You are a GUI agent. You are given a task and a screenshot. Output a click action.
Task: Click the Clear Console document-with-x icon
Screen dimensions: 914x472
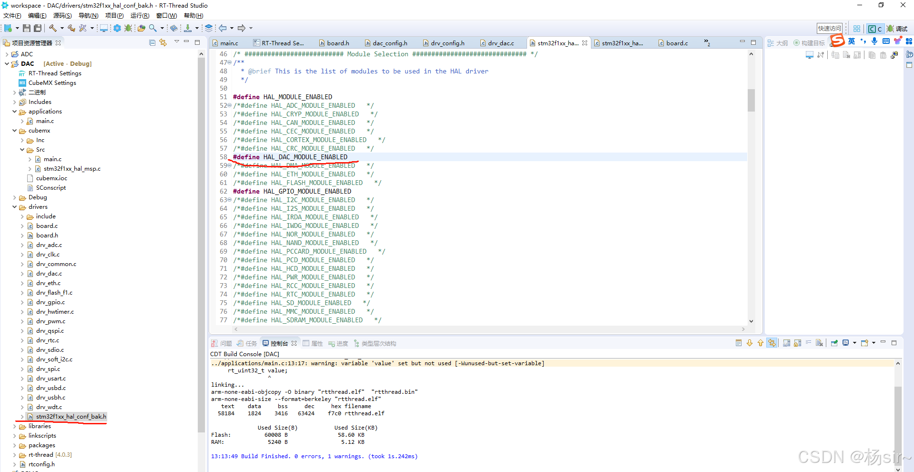coord(819,343)
